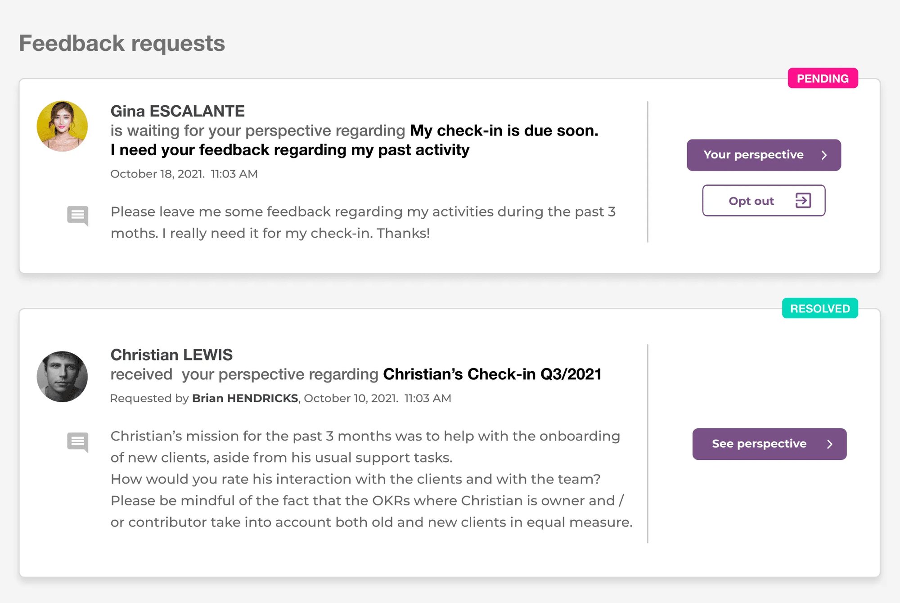Click the Your perspective button
This screenshot has height=603, width=900.
(x=764, y=155)
